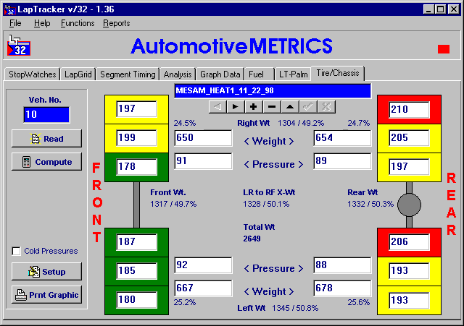Screen dimensions: 464x326
Task: Switch to the LapGrid tab
Action: pos(78,74)
